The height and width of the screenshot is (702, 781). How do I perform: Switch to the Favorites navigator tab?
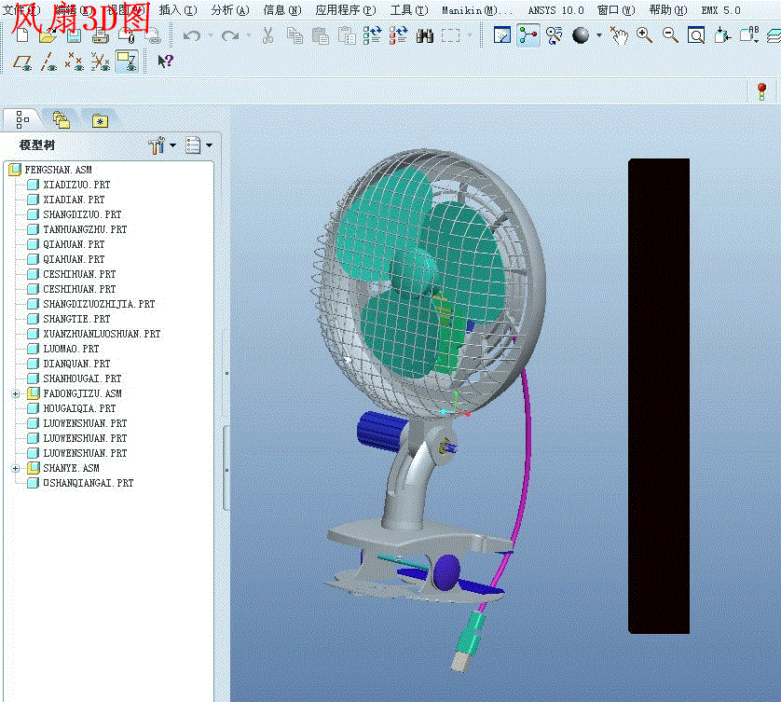click(x=100, y=120)
